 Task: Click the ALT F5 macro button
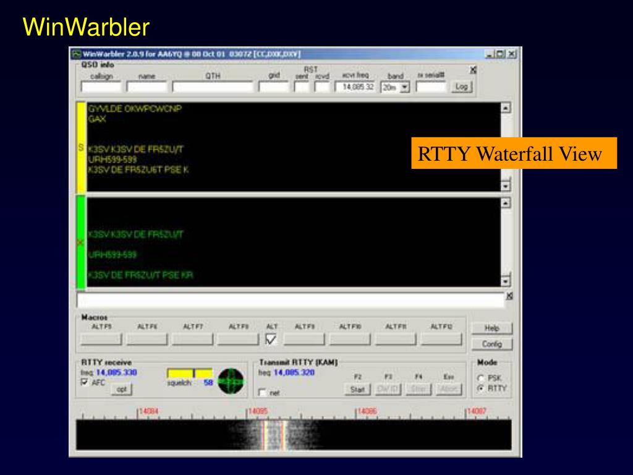(101, 340)
